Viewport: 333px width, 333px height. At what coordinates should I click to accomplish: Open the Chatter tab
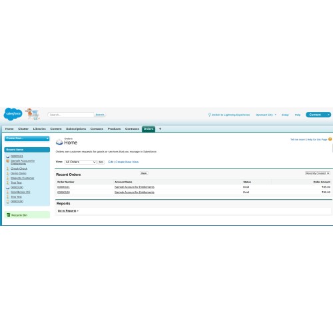point(23,129)
